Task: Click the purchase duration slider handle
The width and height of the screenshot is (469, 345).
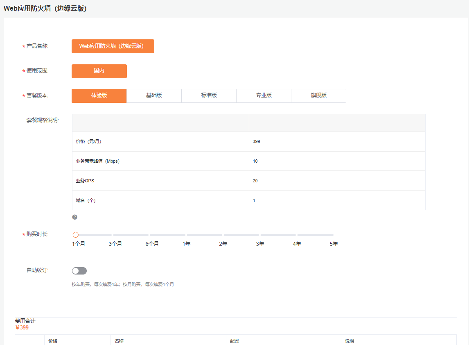Action: (76, 235)
